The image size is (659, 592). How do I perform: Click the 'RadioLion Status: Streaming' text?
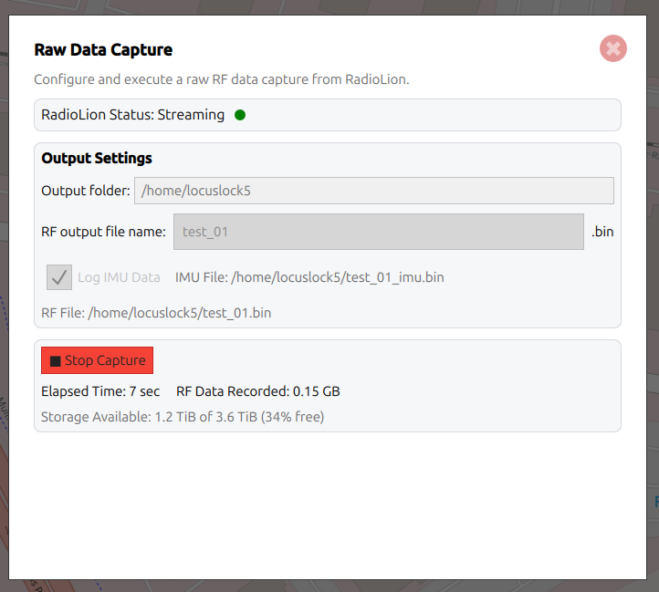pos(133,115)
